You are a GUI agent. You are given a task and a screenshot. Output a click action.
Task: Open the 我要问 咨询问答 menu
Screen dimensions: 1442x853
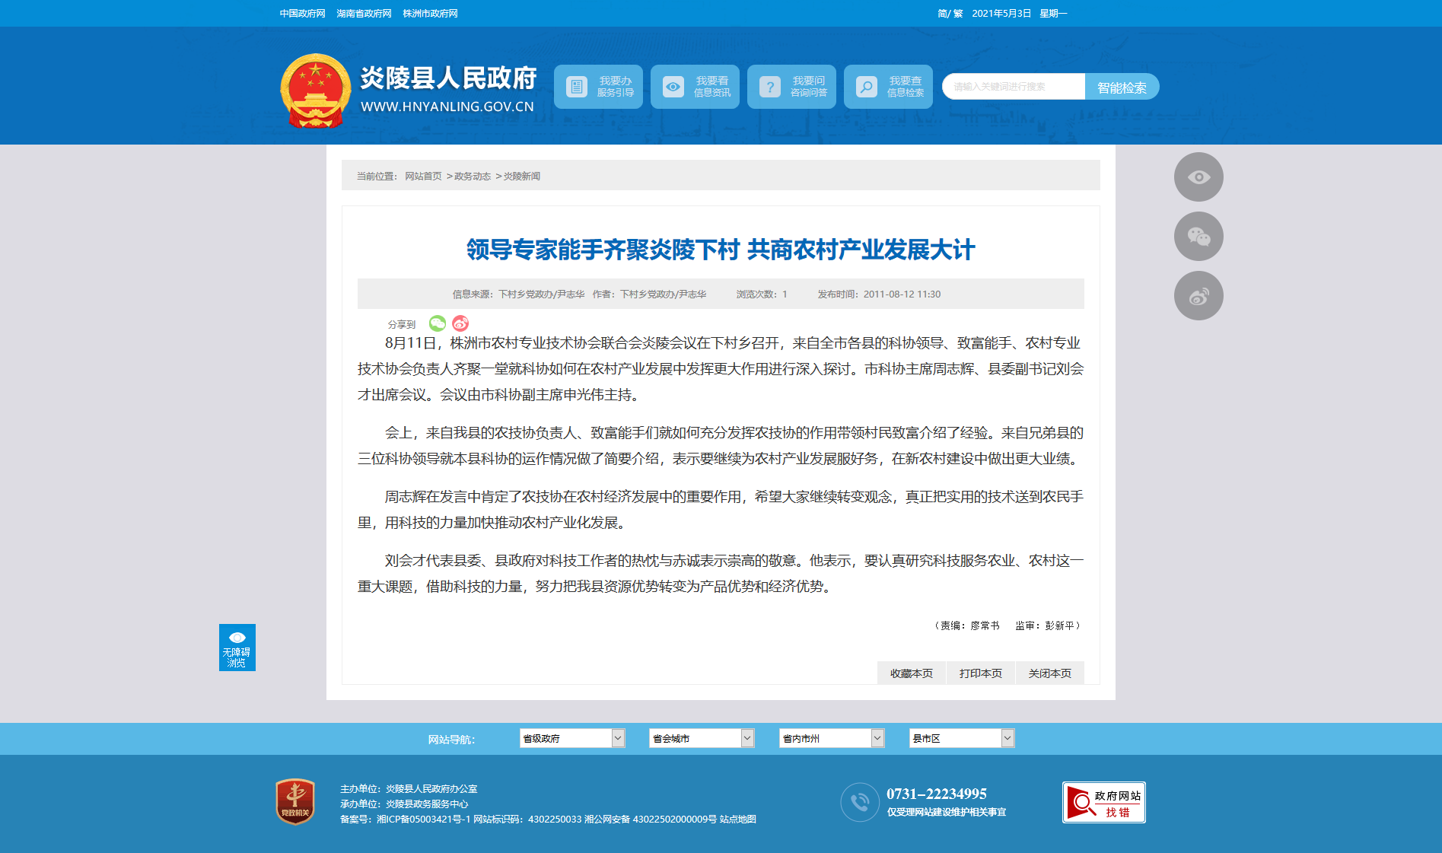pos(791,87)
